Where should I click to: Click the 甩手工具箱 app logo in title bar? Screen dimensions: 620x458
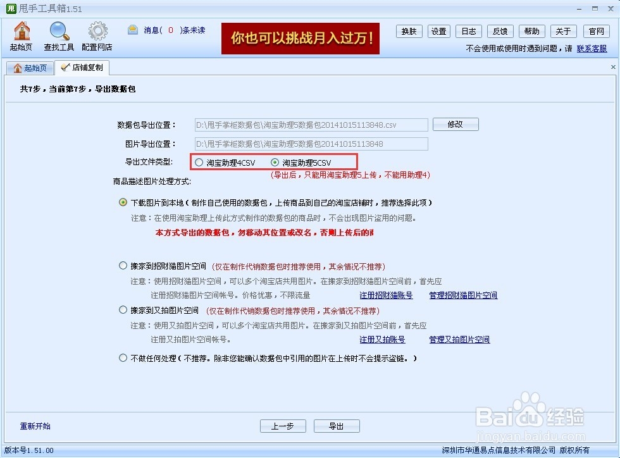click(11, 8)
